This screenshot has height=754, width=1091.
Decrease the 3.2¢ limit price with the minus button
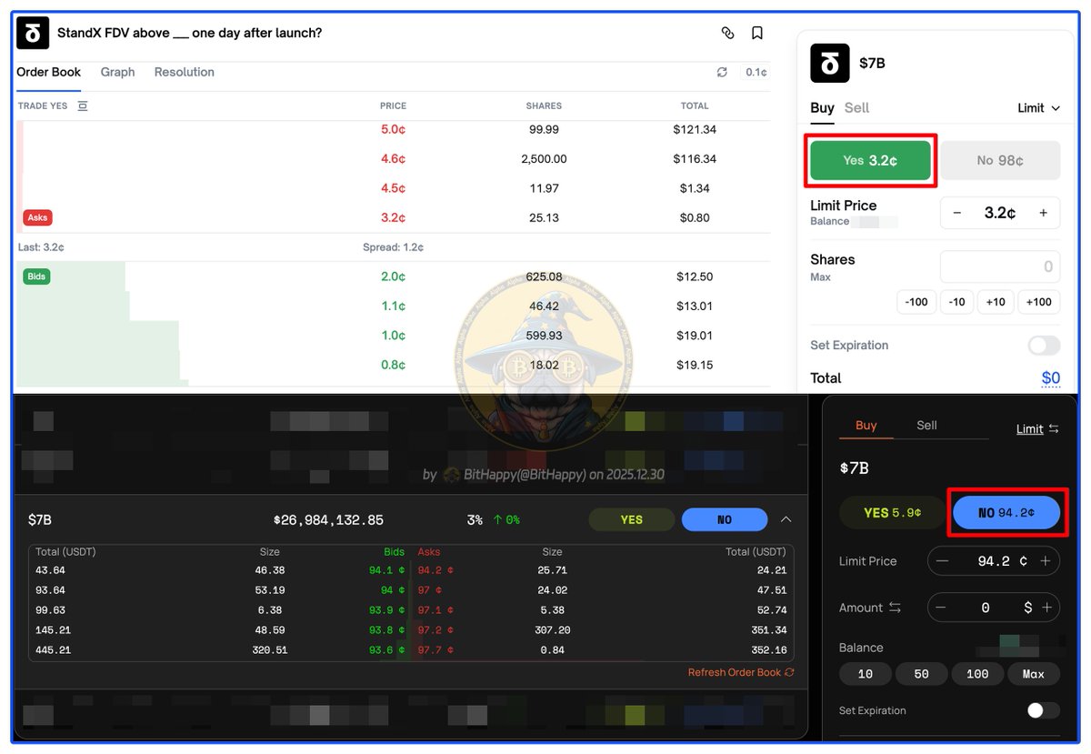point(957,213)
